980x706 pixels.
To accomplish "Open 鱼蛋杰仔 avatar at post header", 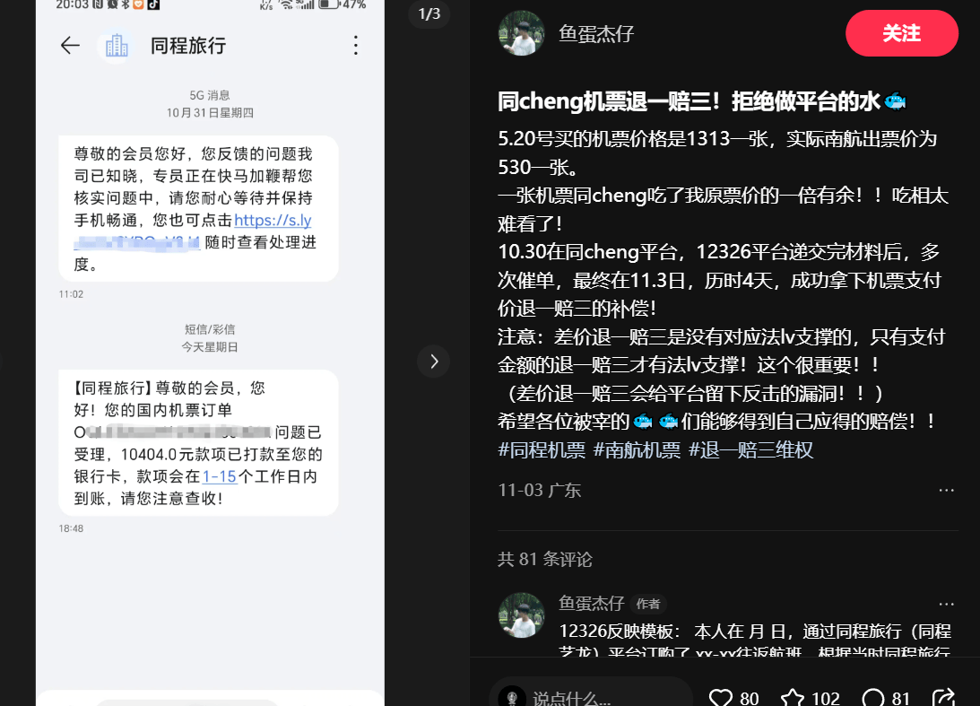I will pyautogui.click(x=521, y=33).
